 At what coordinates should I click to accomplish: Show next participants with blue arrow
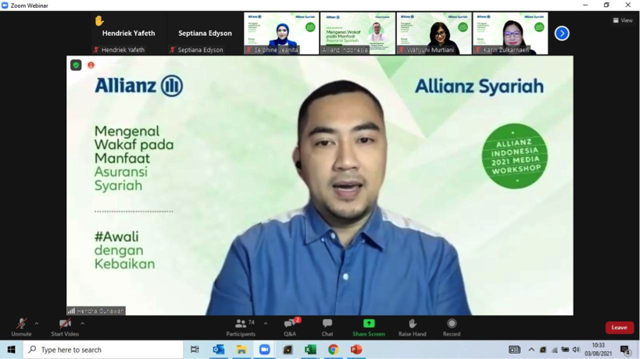click(x=562, y=33)
